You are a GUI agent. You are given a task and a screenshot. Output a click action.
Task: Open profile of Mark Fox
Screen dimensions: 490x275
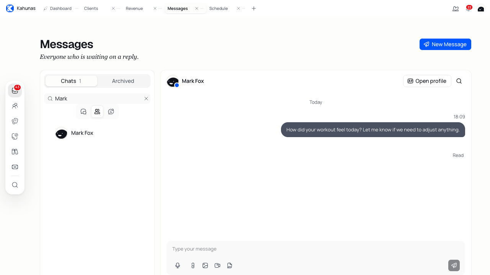[427, 81]
